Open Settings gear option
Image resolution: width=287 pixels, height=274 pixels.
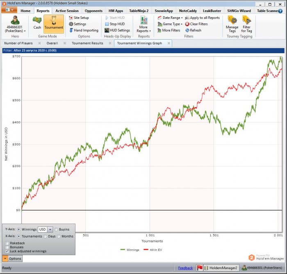[x=77, y=24]
